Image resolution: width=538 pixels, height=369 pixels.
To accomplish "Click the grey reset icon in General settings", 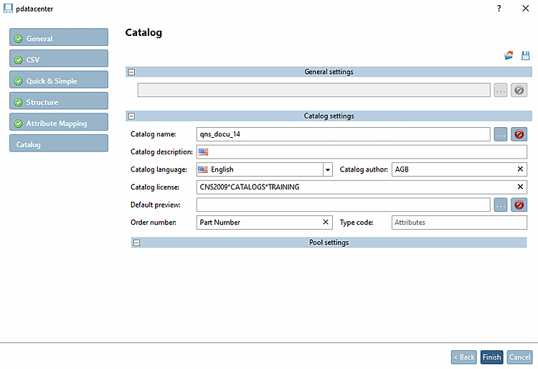I will pos(519,90).
